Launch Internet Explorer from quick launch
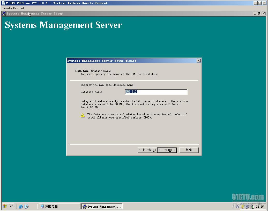The height and width of the screenshot is (211, 268). click(21, 206)
